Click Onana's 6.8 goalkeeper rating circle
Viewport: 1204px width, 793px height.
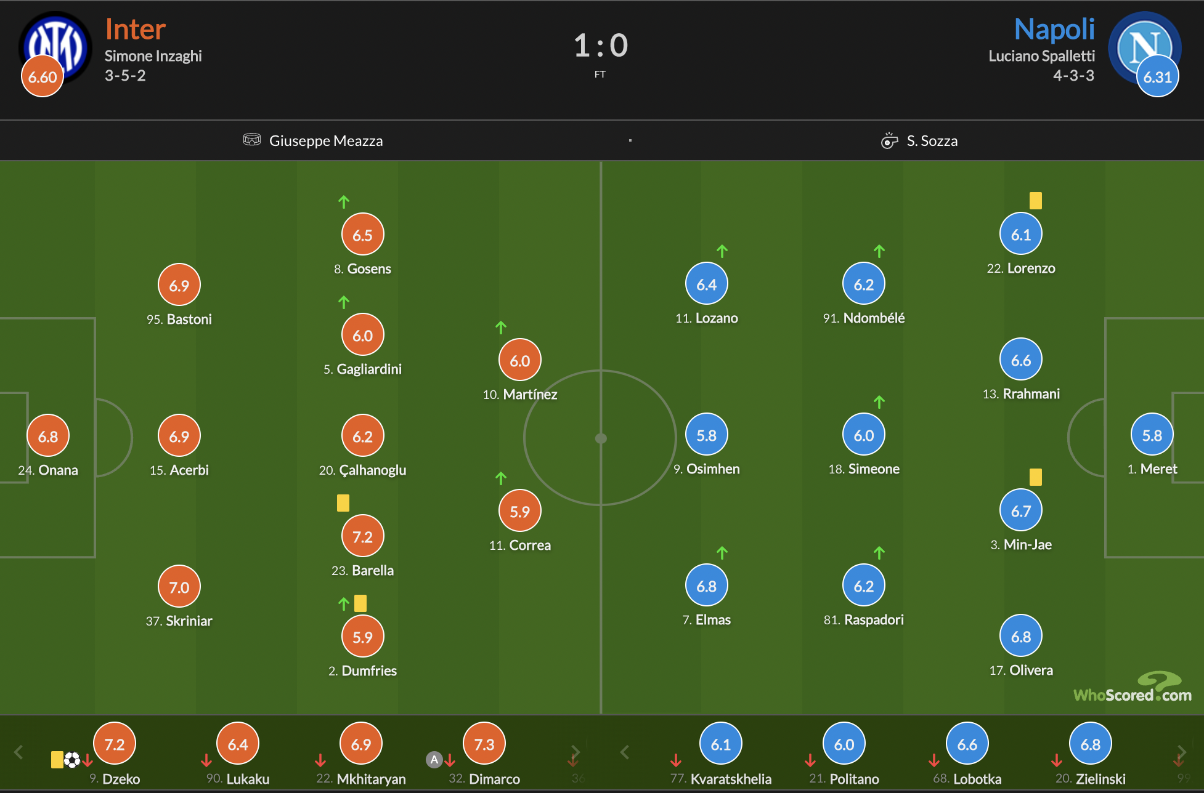tap(48, 436)
